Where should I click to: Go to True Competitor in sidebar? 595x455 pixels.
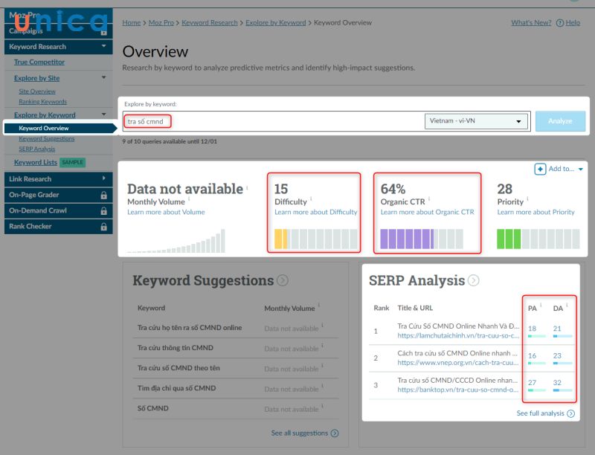click(39, 62)
